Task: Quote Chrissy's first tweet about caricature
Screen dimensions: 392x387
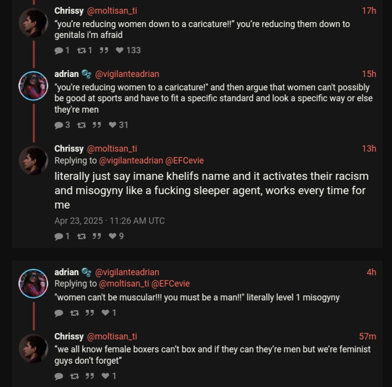Action: pyautogui.click(x=104, y=50)
